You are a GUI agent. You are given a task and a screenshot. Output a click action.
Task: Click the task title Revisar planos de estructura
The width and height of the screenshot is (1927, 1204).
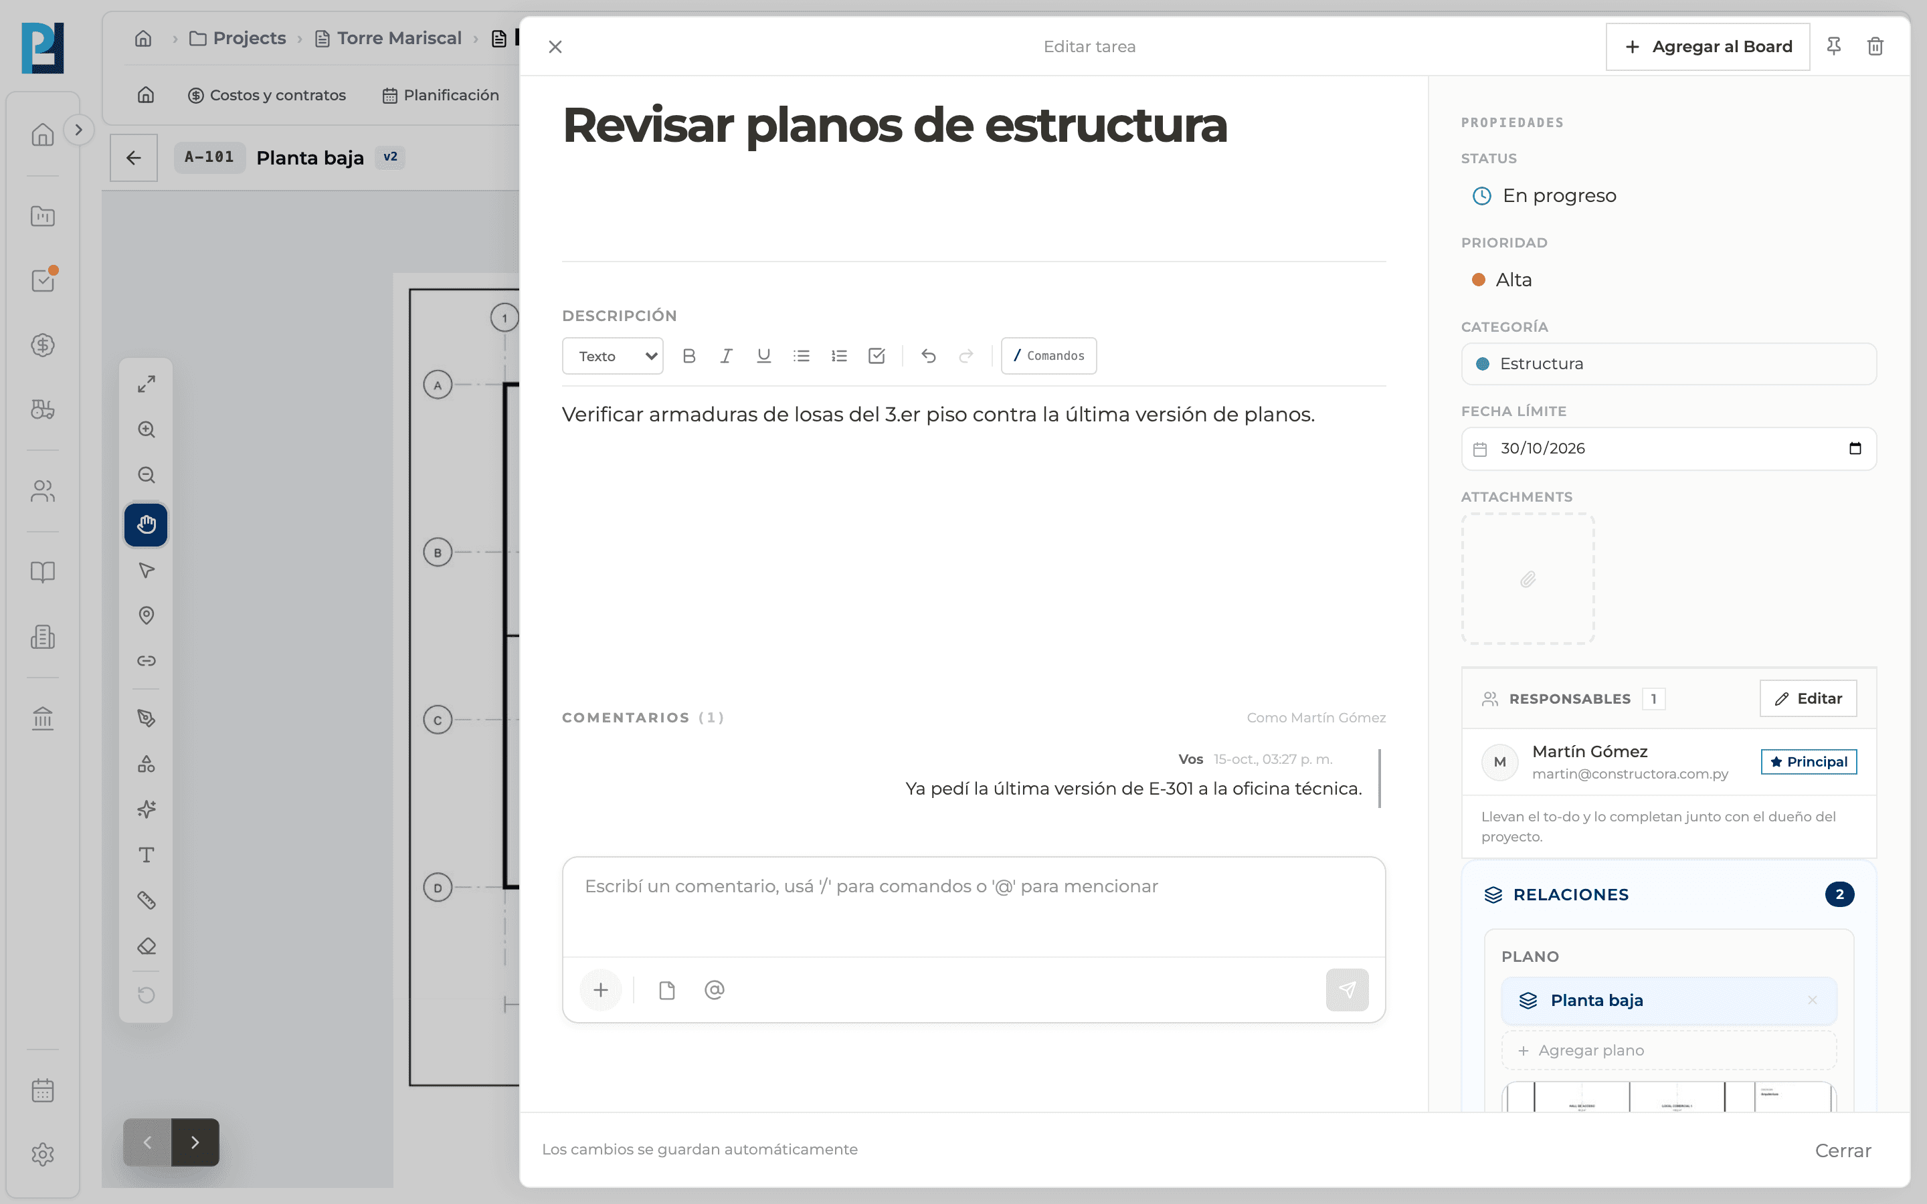pos(894,126)
